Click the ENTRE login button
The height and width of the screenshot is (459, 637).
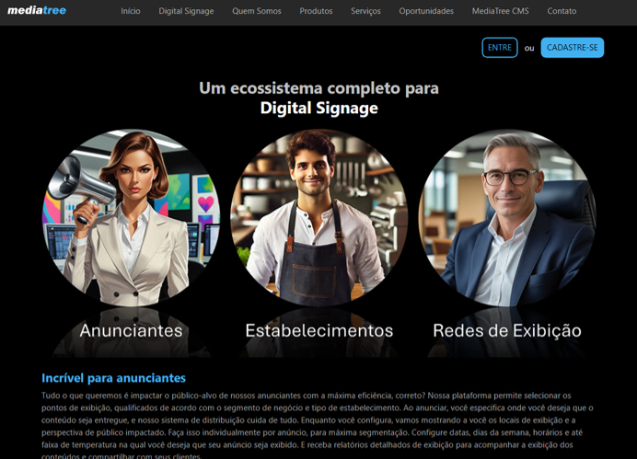click(499, 48)
